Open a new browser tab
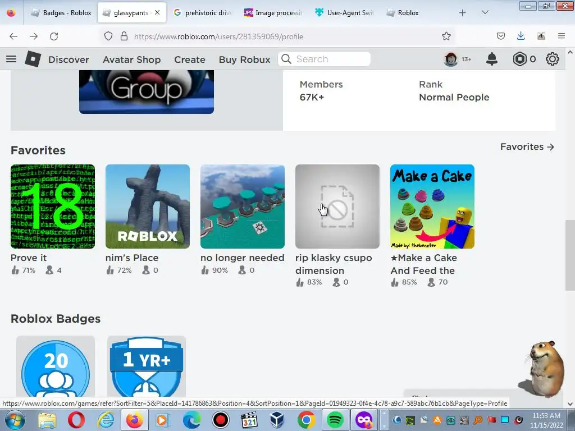Image resolution: width=575 pixels, height=431 pixels. [463, 13]
